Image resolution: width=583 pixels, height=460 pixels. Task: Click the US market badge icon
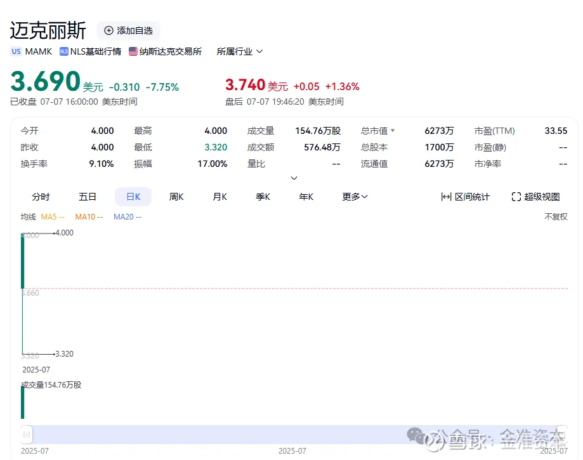(16, 51)
